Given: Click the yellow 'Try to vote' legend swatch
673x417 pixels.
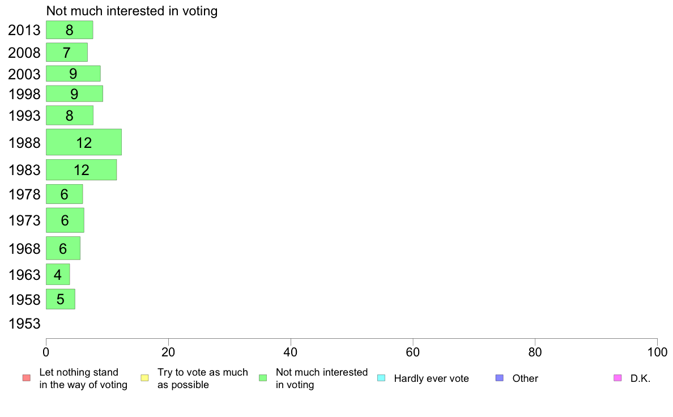Looking at the screenshot, I should pyautogui.click(x=144, y=378).
